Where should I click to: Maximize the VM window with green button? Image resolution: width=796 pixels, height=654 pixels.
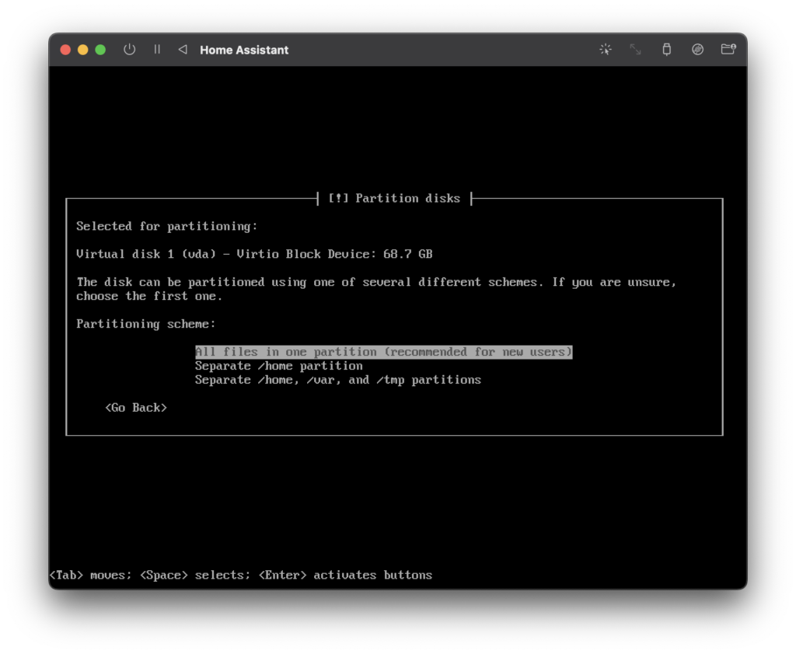100,50
